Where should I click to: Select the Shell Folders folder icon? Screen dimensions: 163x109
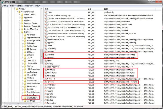click(x=25, y=98)
